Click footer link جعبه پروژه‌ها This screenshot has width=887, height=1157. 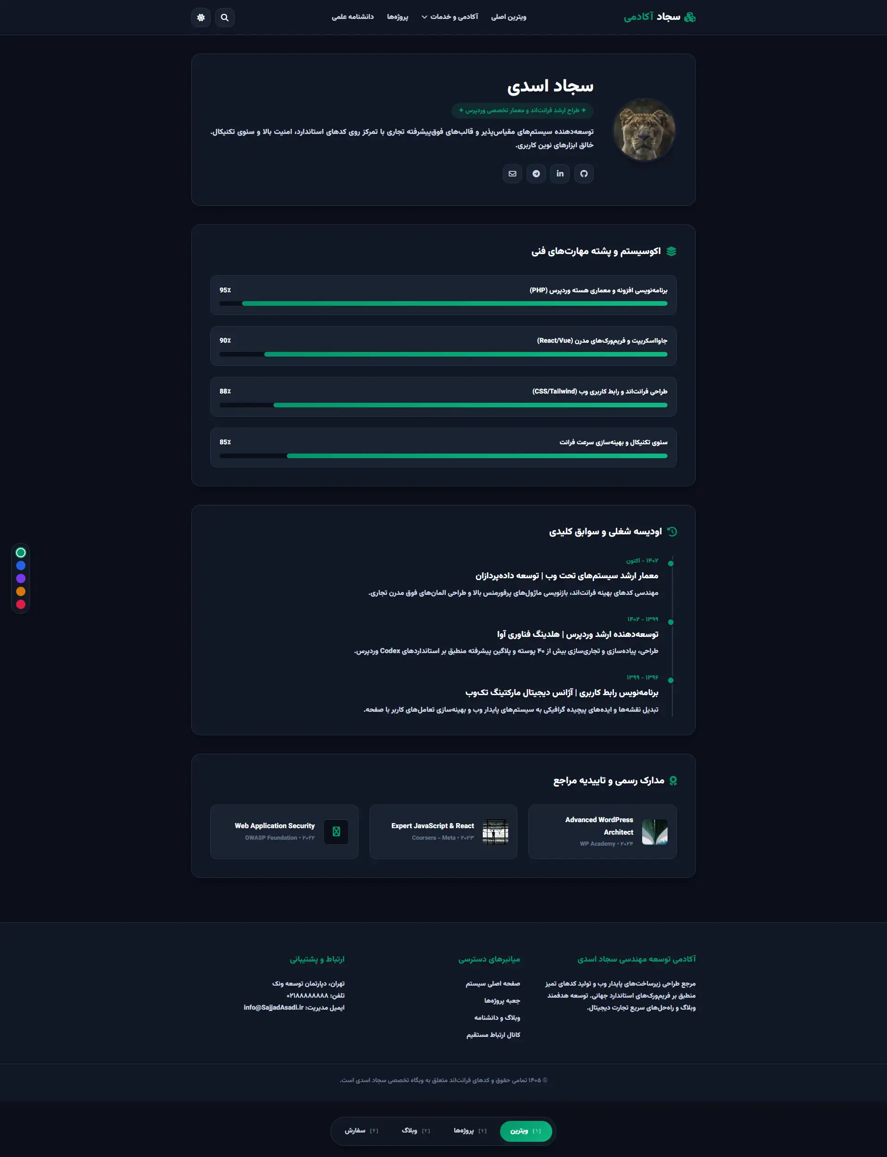coord(502,1000)
